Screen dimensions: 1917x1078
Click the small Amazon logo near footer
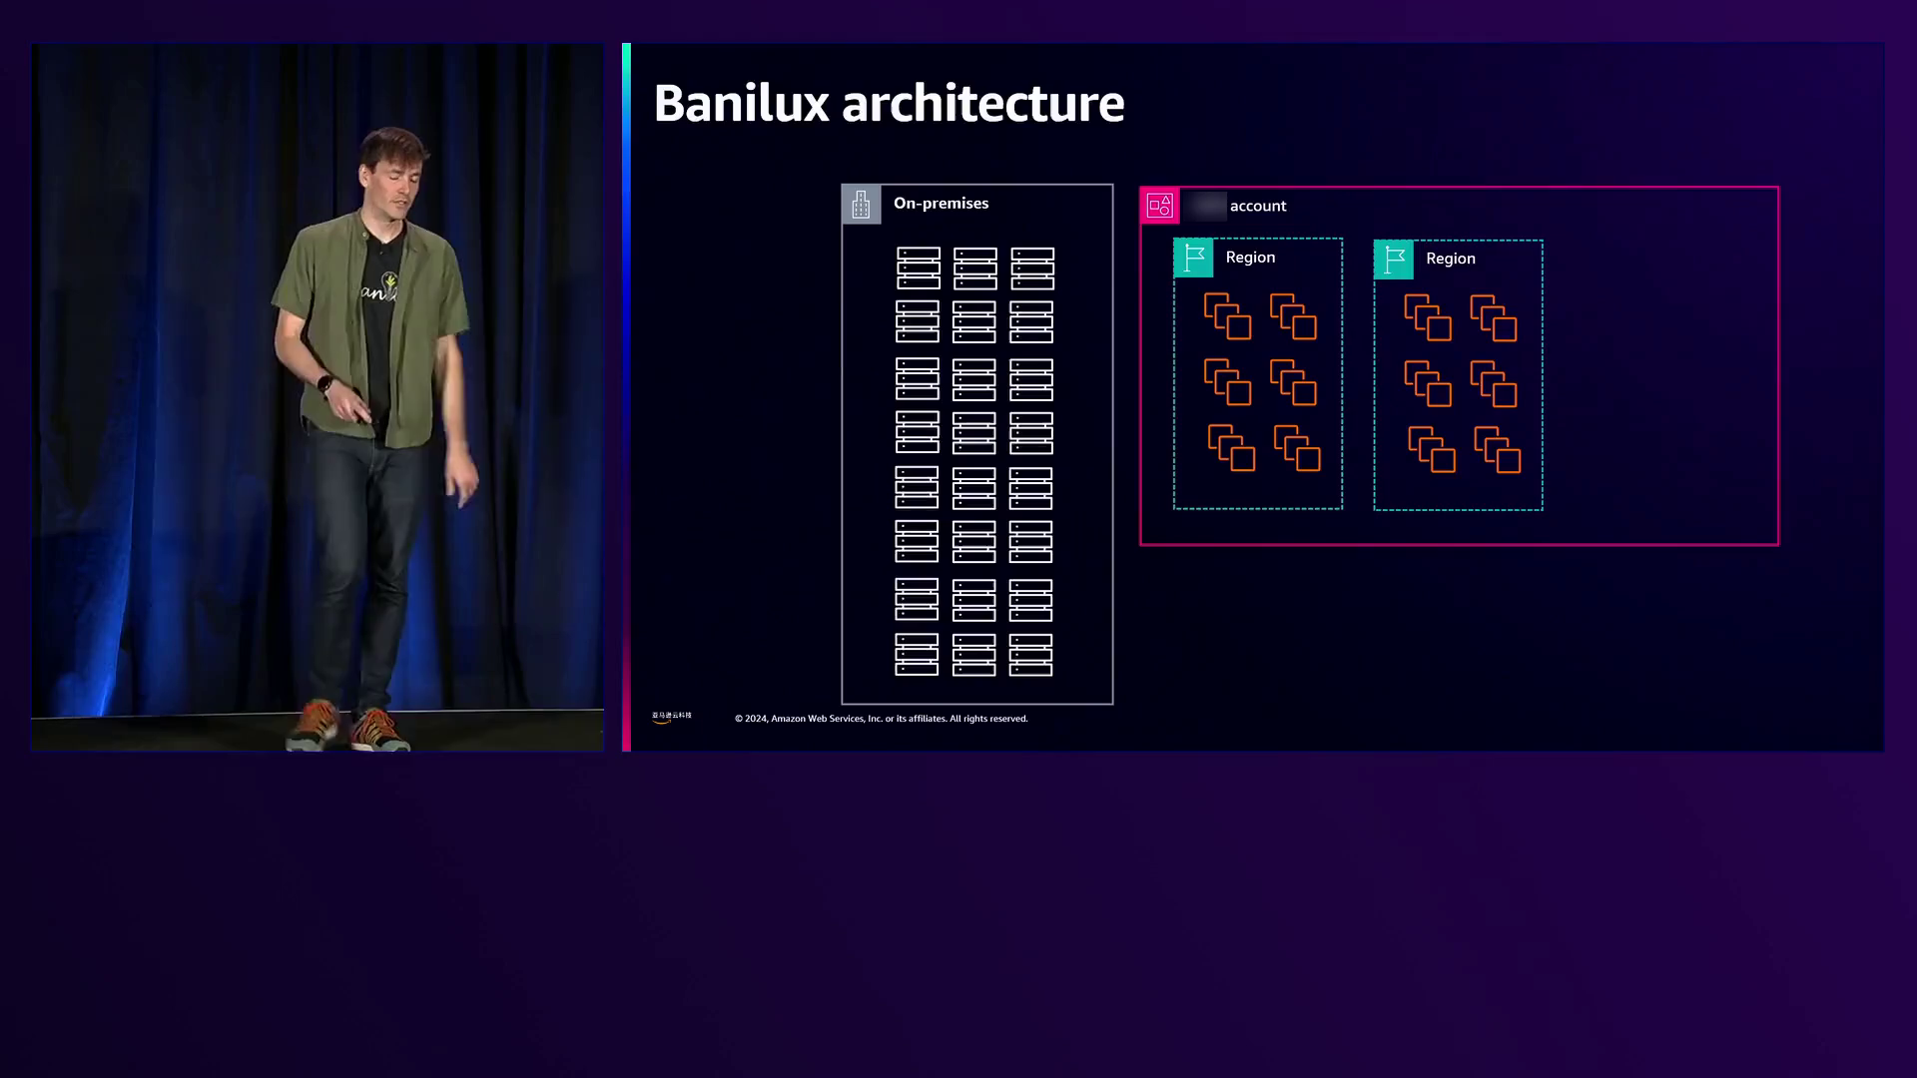click(x=671, y=717)
